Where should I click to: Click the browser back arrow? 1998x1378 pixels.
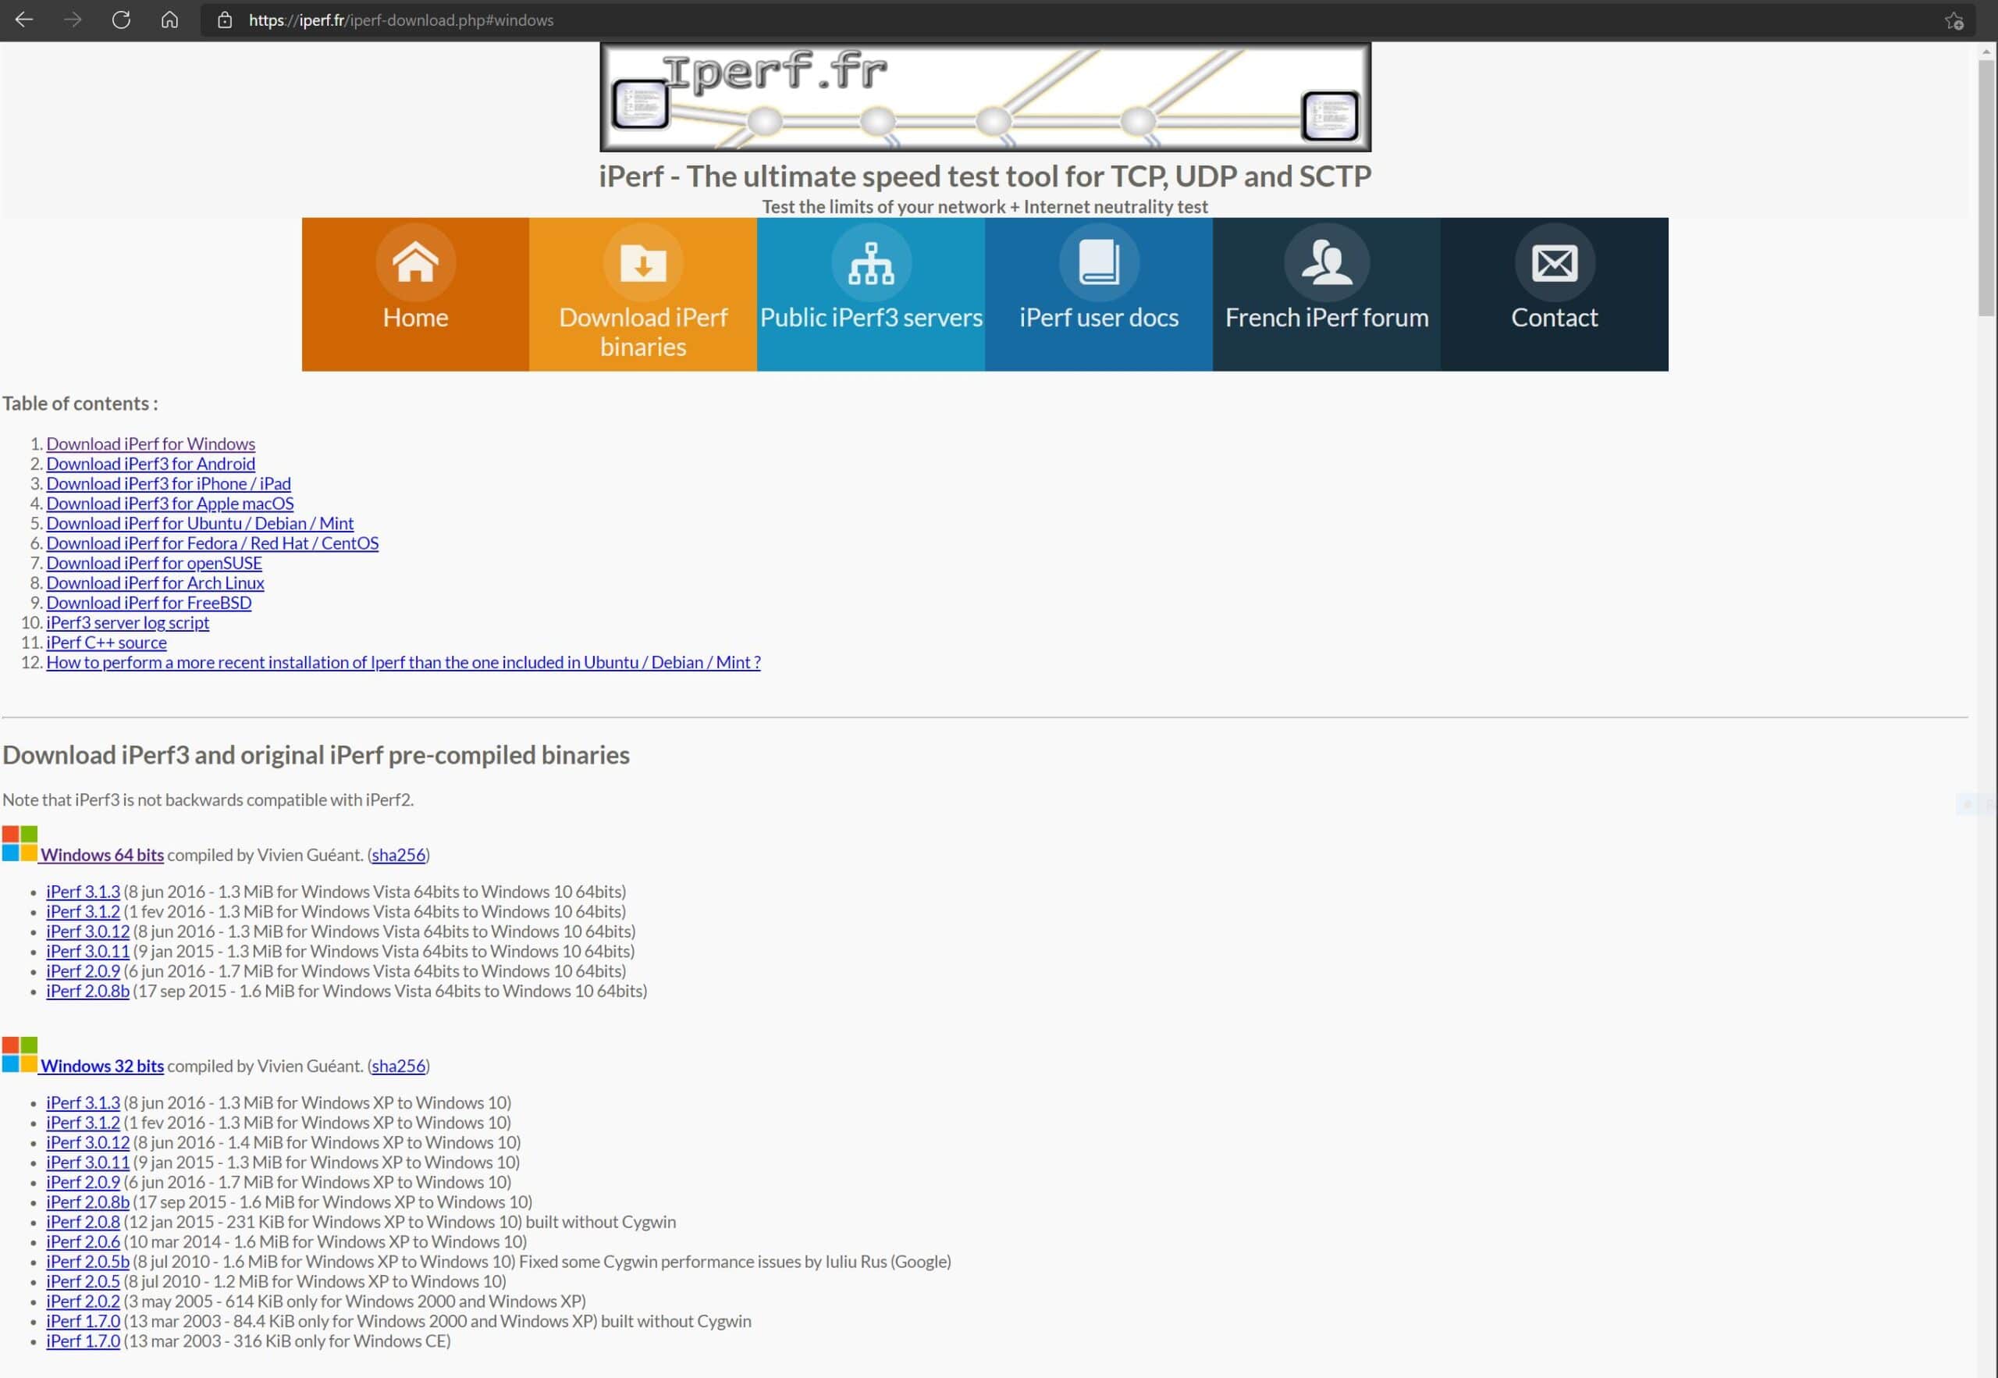pos(24,20)
